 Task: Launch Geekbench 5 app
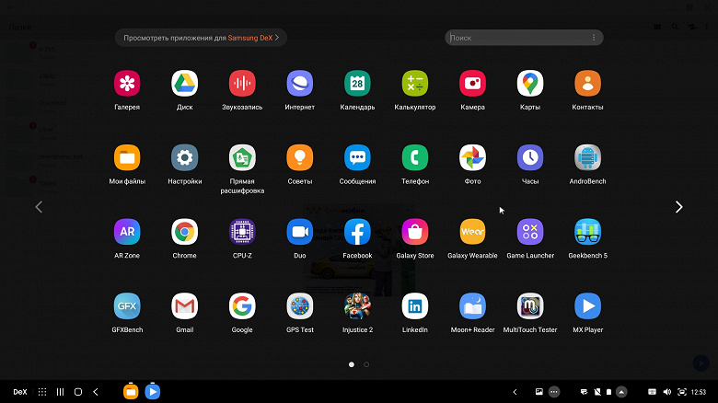pyautogui.click(x=587, y=232)
